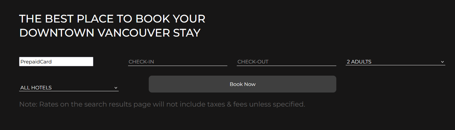455x130 pixels.
Task: Expand the All Hotels dropdown
Action: 69,87
